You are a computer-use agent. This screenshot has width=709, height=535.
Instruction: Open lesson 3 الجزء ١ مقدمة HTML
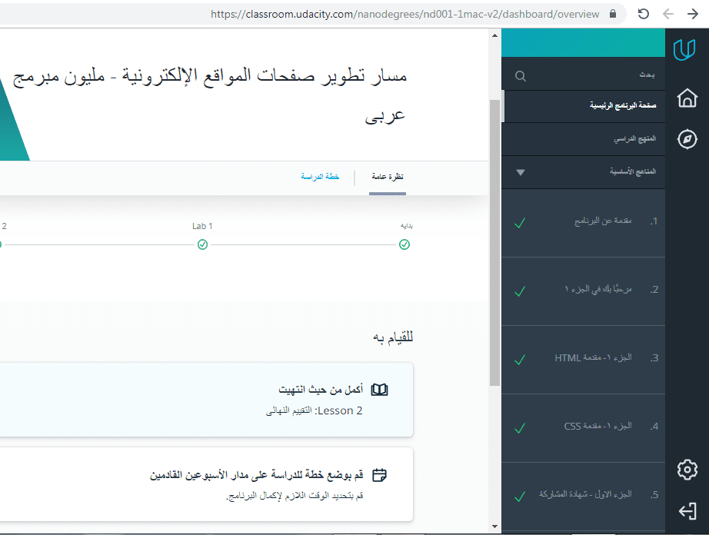(x=584, y=360)
